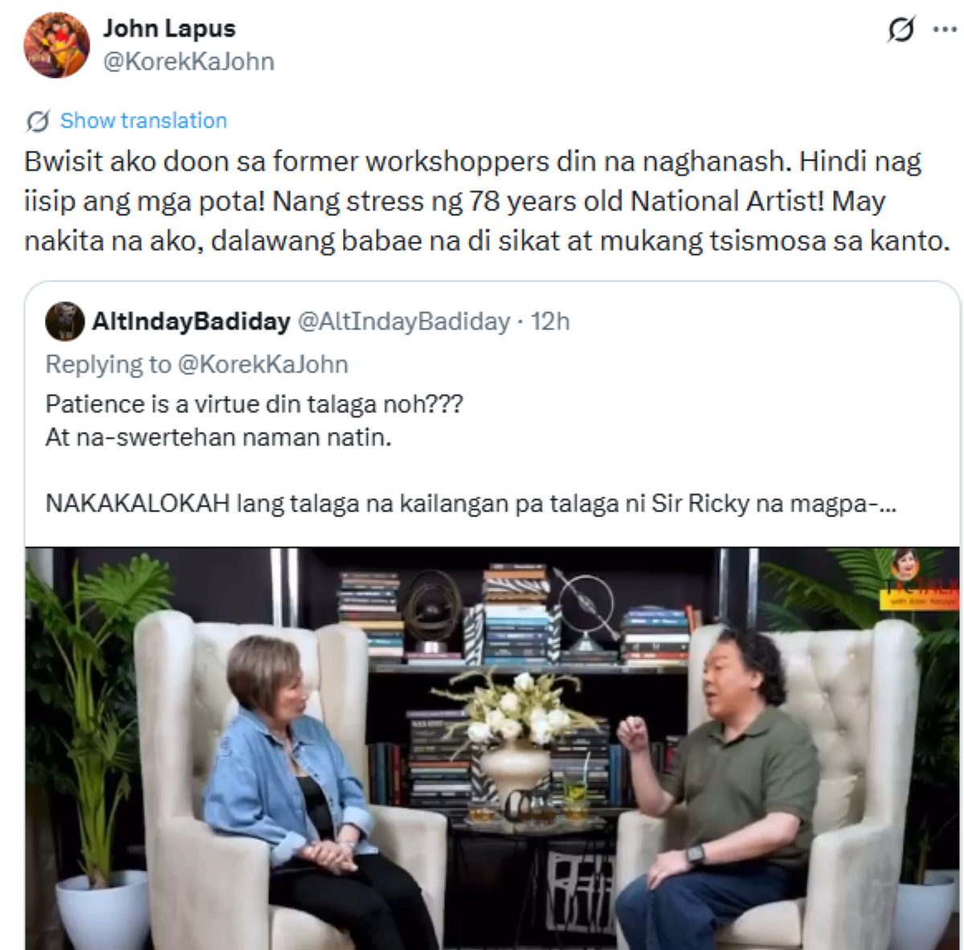The image size is (964, 950).
Task: Click the talk show watermark logo in video
Action: (921, 580)
